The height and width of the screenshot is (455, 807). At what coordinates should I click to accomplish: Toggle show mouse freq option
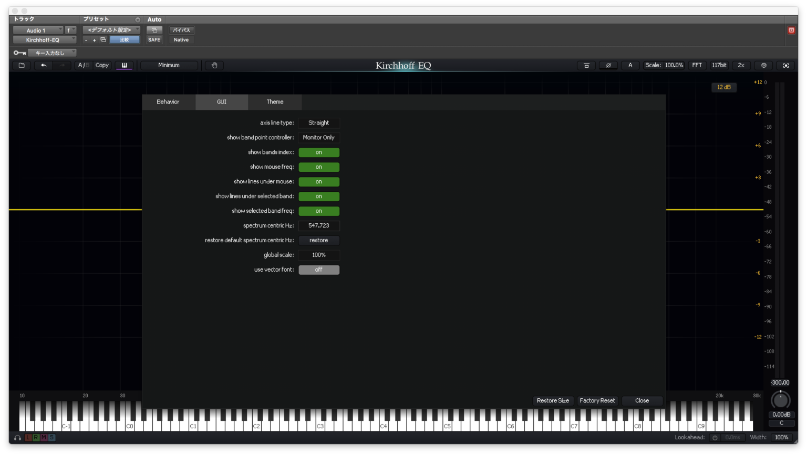(x=319, y=167)
